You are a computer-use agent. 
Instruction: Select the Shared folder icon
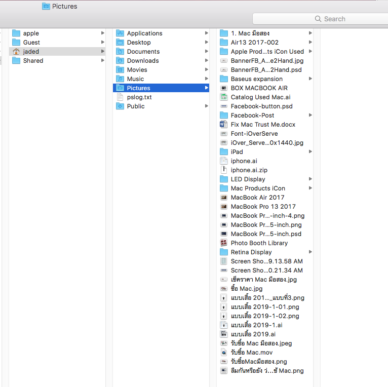tap(16, 61)
